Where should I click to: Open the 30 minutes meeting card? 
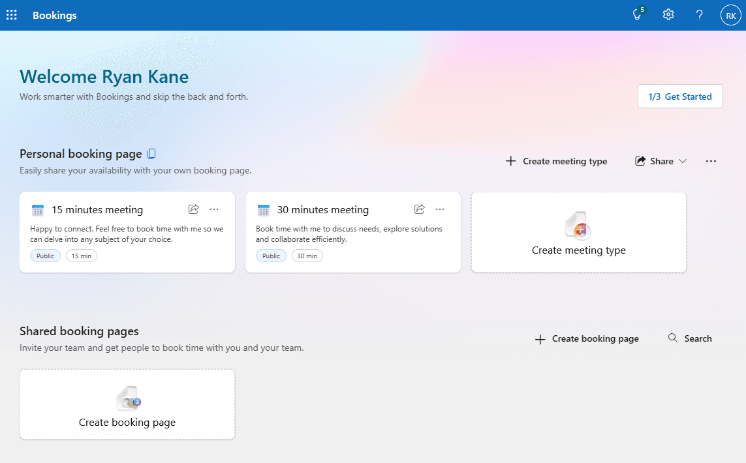tap(353, 232)
